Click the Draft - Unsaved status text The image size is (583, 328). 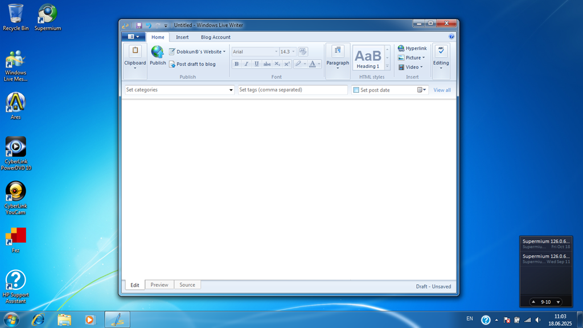433,286
